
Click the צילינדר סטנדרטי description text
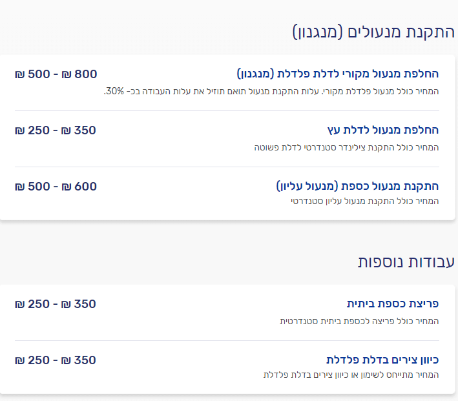tap(346, 147)
